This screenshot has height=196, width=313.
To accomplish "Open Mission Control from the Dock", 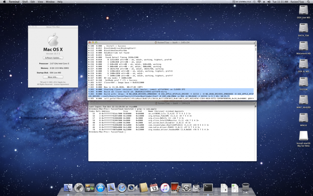I will [90, 188].
